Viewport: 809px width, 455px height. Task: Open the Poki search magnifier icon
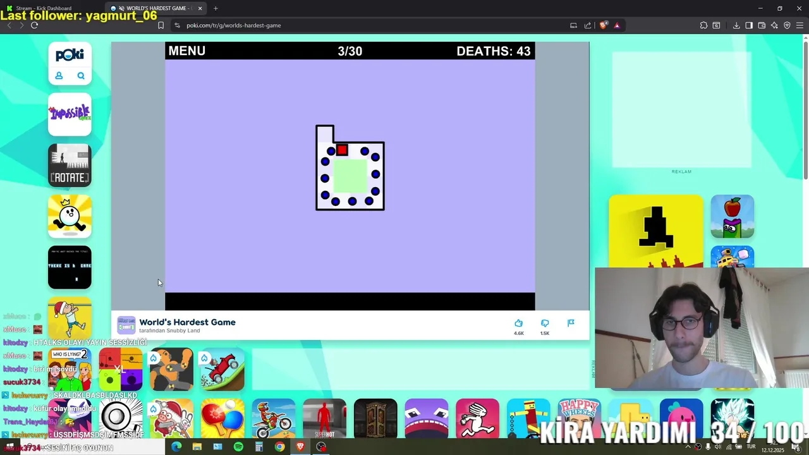click(81, 76)
